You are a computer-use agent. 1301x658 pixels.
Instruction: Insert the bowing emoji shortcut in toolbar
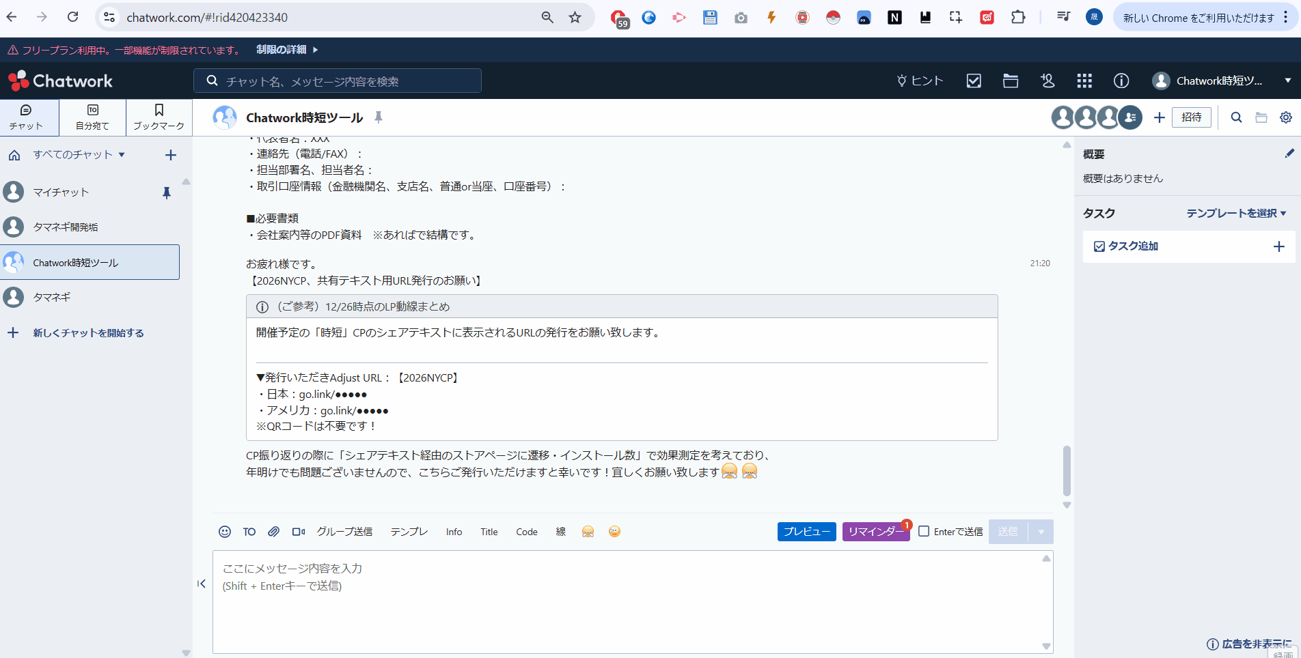click(x=588, y=532)
